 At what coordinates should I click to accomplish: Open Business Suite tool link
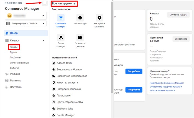point(65,109)
